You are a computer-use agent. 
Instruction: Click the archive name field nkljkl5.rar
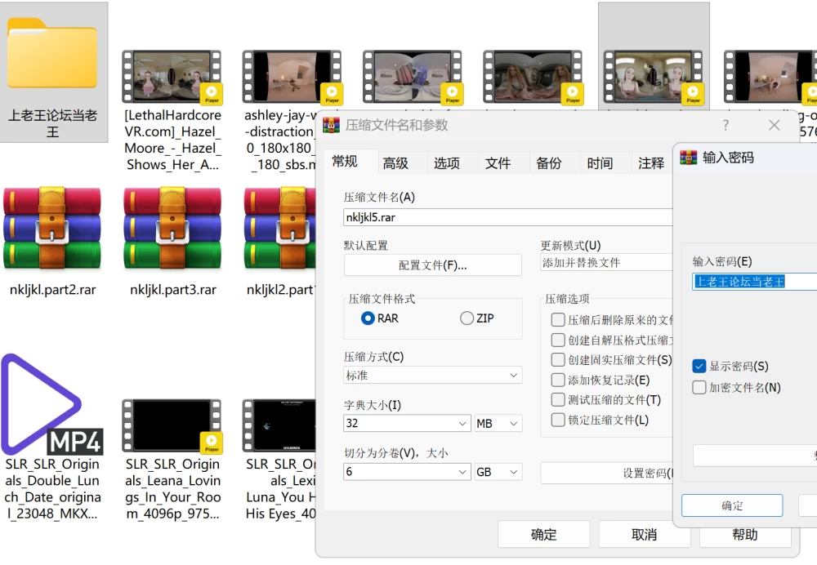(508, 217)
